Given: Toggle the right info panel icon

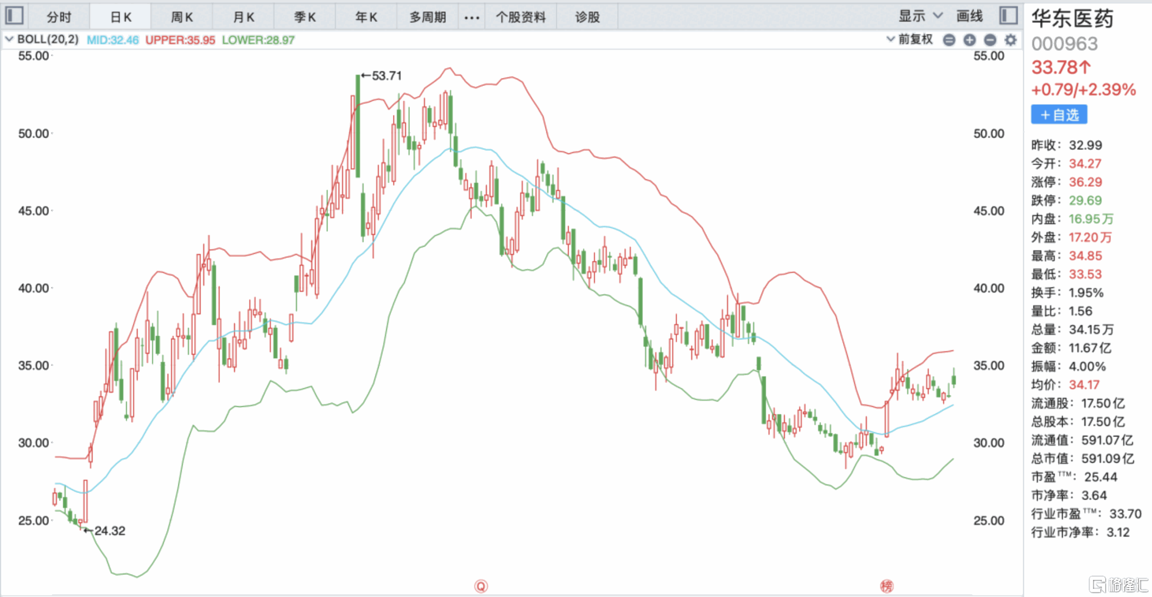Looking at the screenshot, I should 1008,16.
